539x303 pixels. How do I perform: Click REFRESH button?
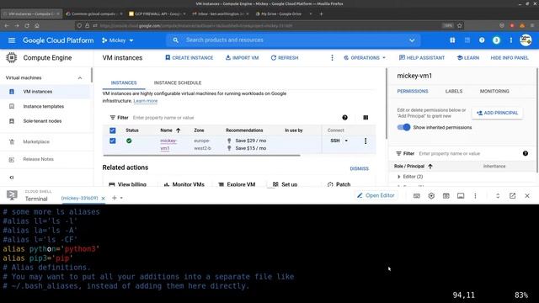pyautogui.click(x=285, y=58)
